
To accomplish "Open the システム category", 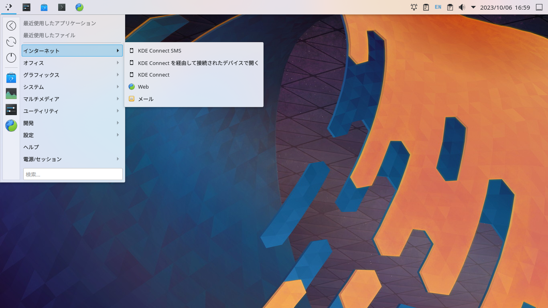I will [x=72, y=87].
